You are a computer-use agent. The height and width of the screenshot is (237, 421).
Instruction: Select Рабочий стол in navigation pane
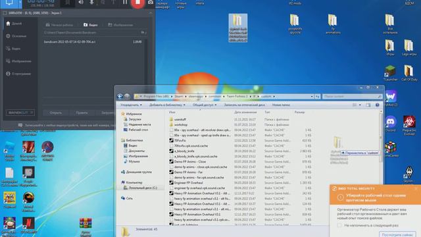tap(136, 130)
